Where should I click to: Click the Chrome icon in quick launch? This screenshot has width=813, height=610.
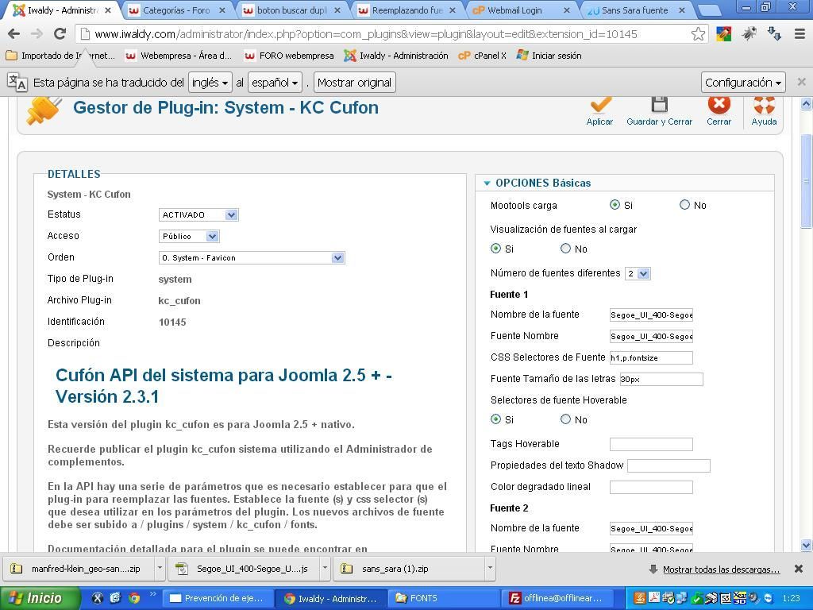(x=133, y=598)
